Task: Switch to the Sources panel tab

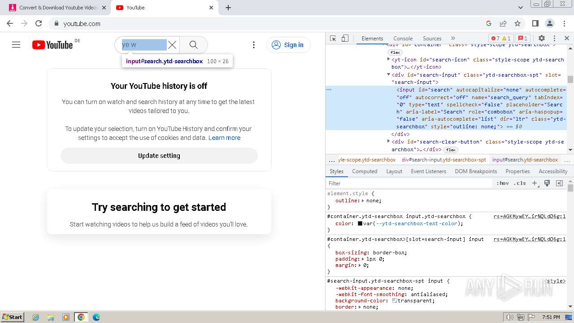Action: (x=432, y=39)
